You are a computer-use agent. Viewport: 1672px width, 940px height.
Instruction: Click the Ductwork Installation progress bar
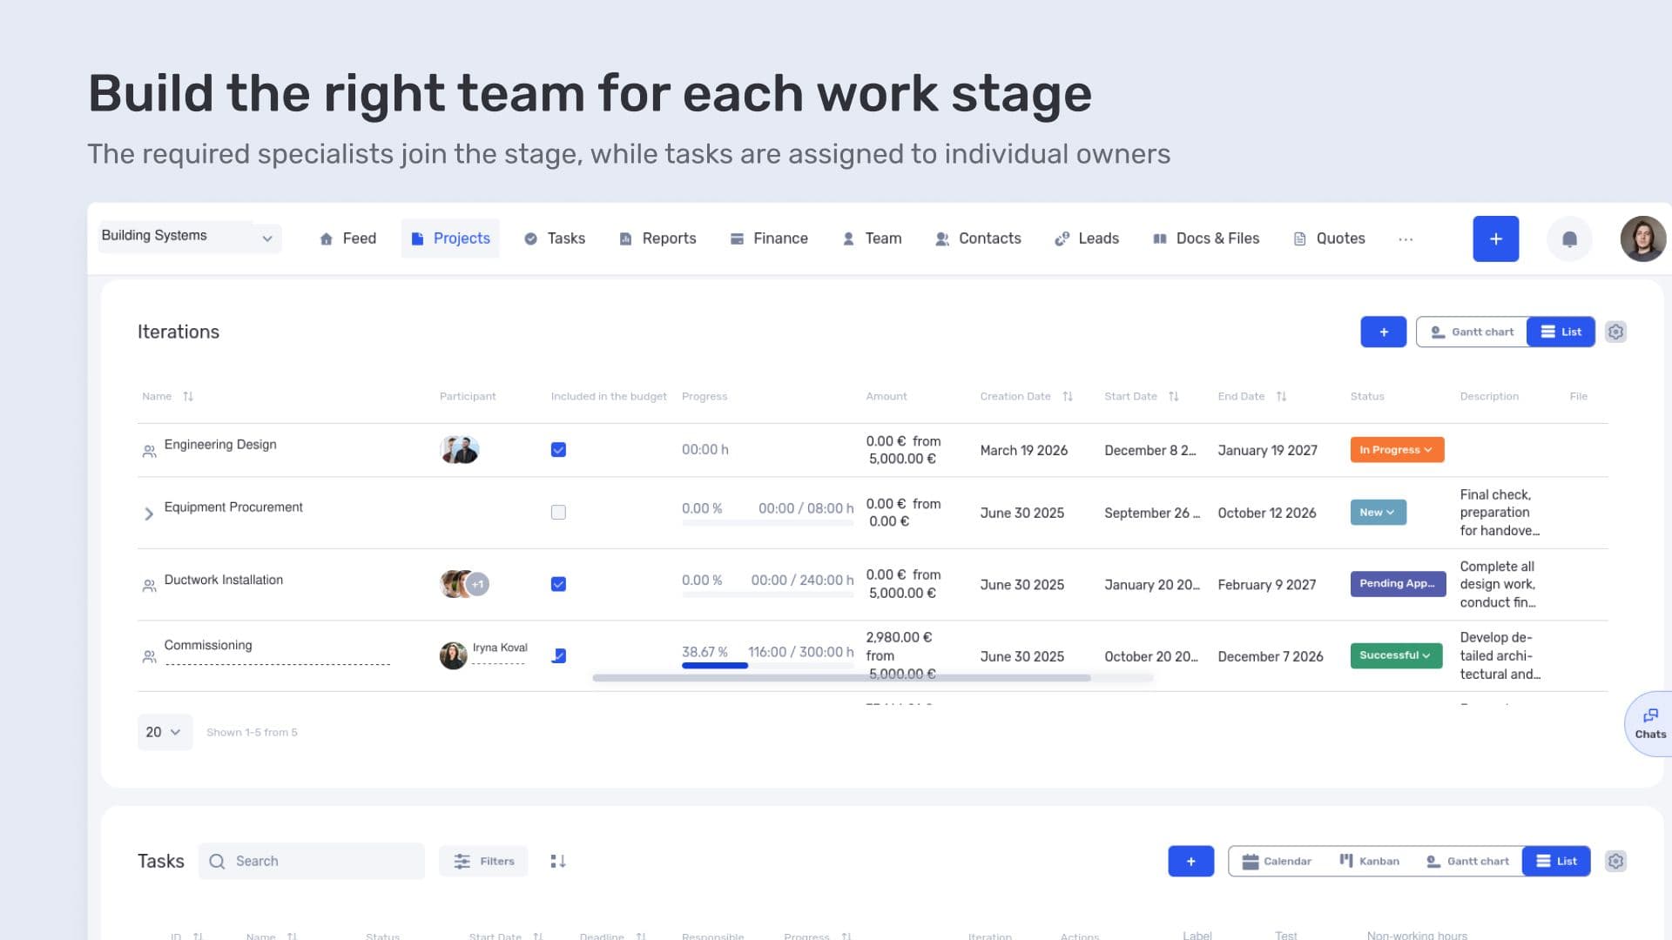(767, 594)
